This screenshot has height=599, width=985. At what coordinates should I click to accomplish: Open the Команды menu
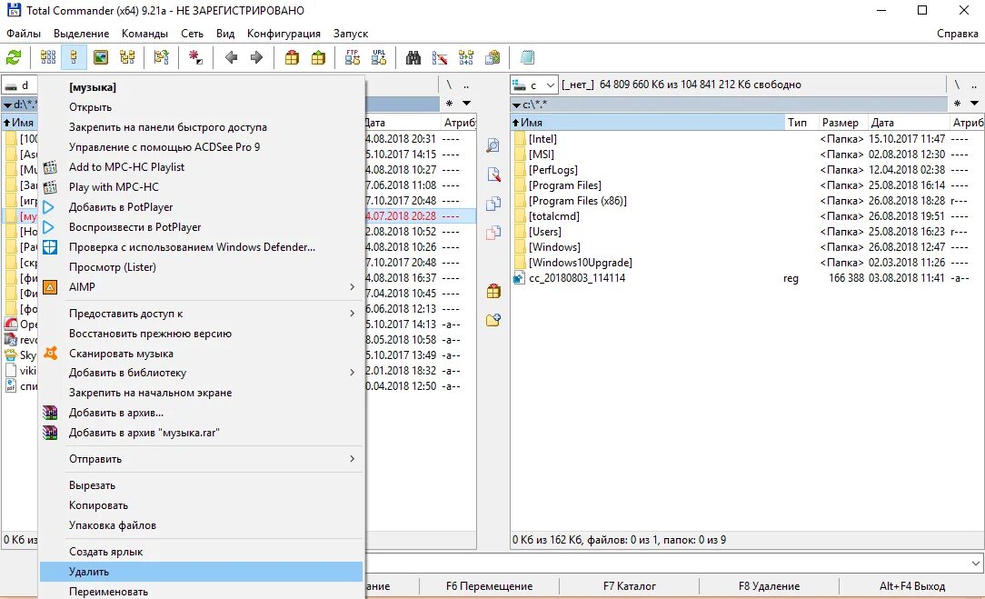144,34
